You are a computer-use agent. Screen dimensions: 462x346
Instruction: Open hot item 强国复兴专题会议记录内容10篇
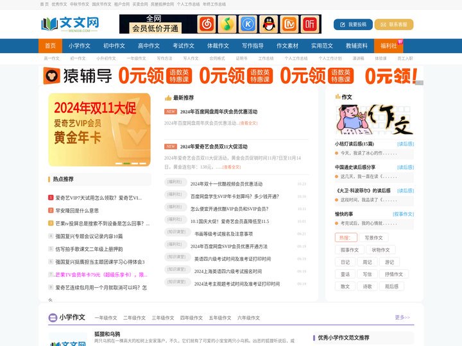[89, 236]
